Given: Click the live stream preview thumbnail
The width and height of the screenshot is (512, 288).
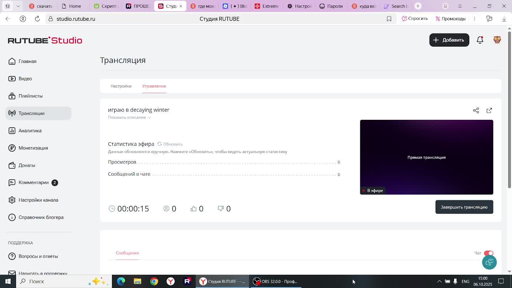Looking at the screenshot, I should click(426, 157).
